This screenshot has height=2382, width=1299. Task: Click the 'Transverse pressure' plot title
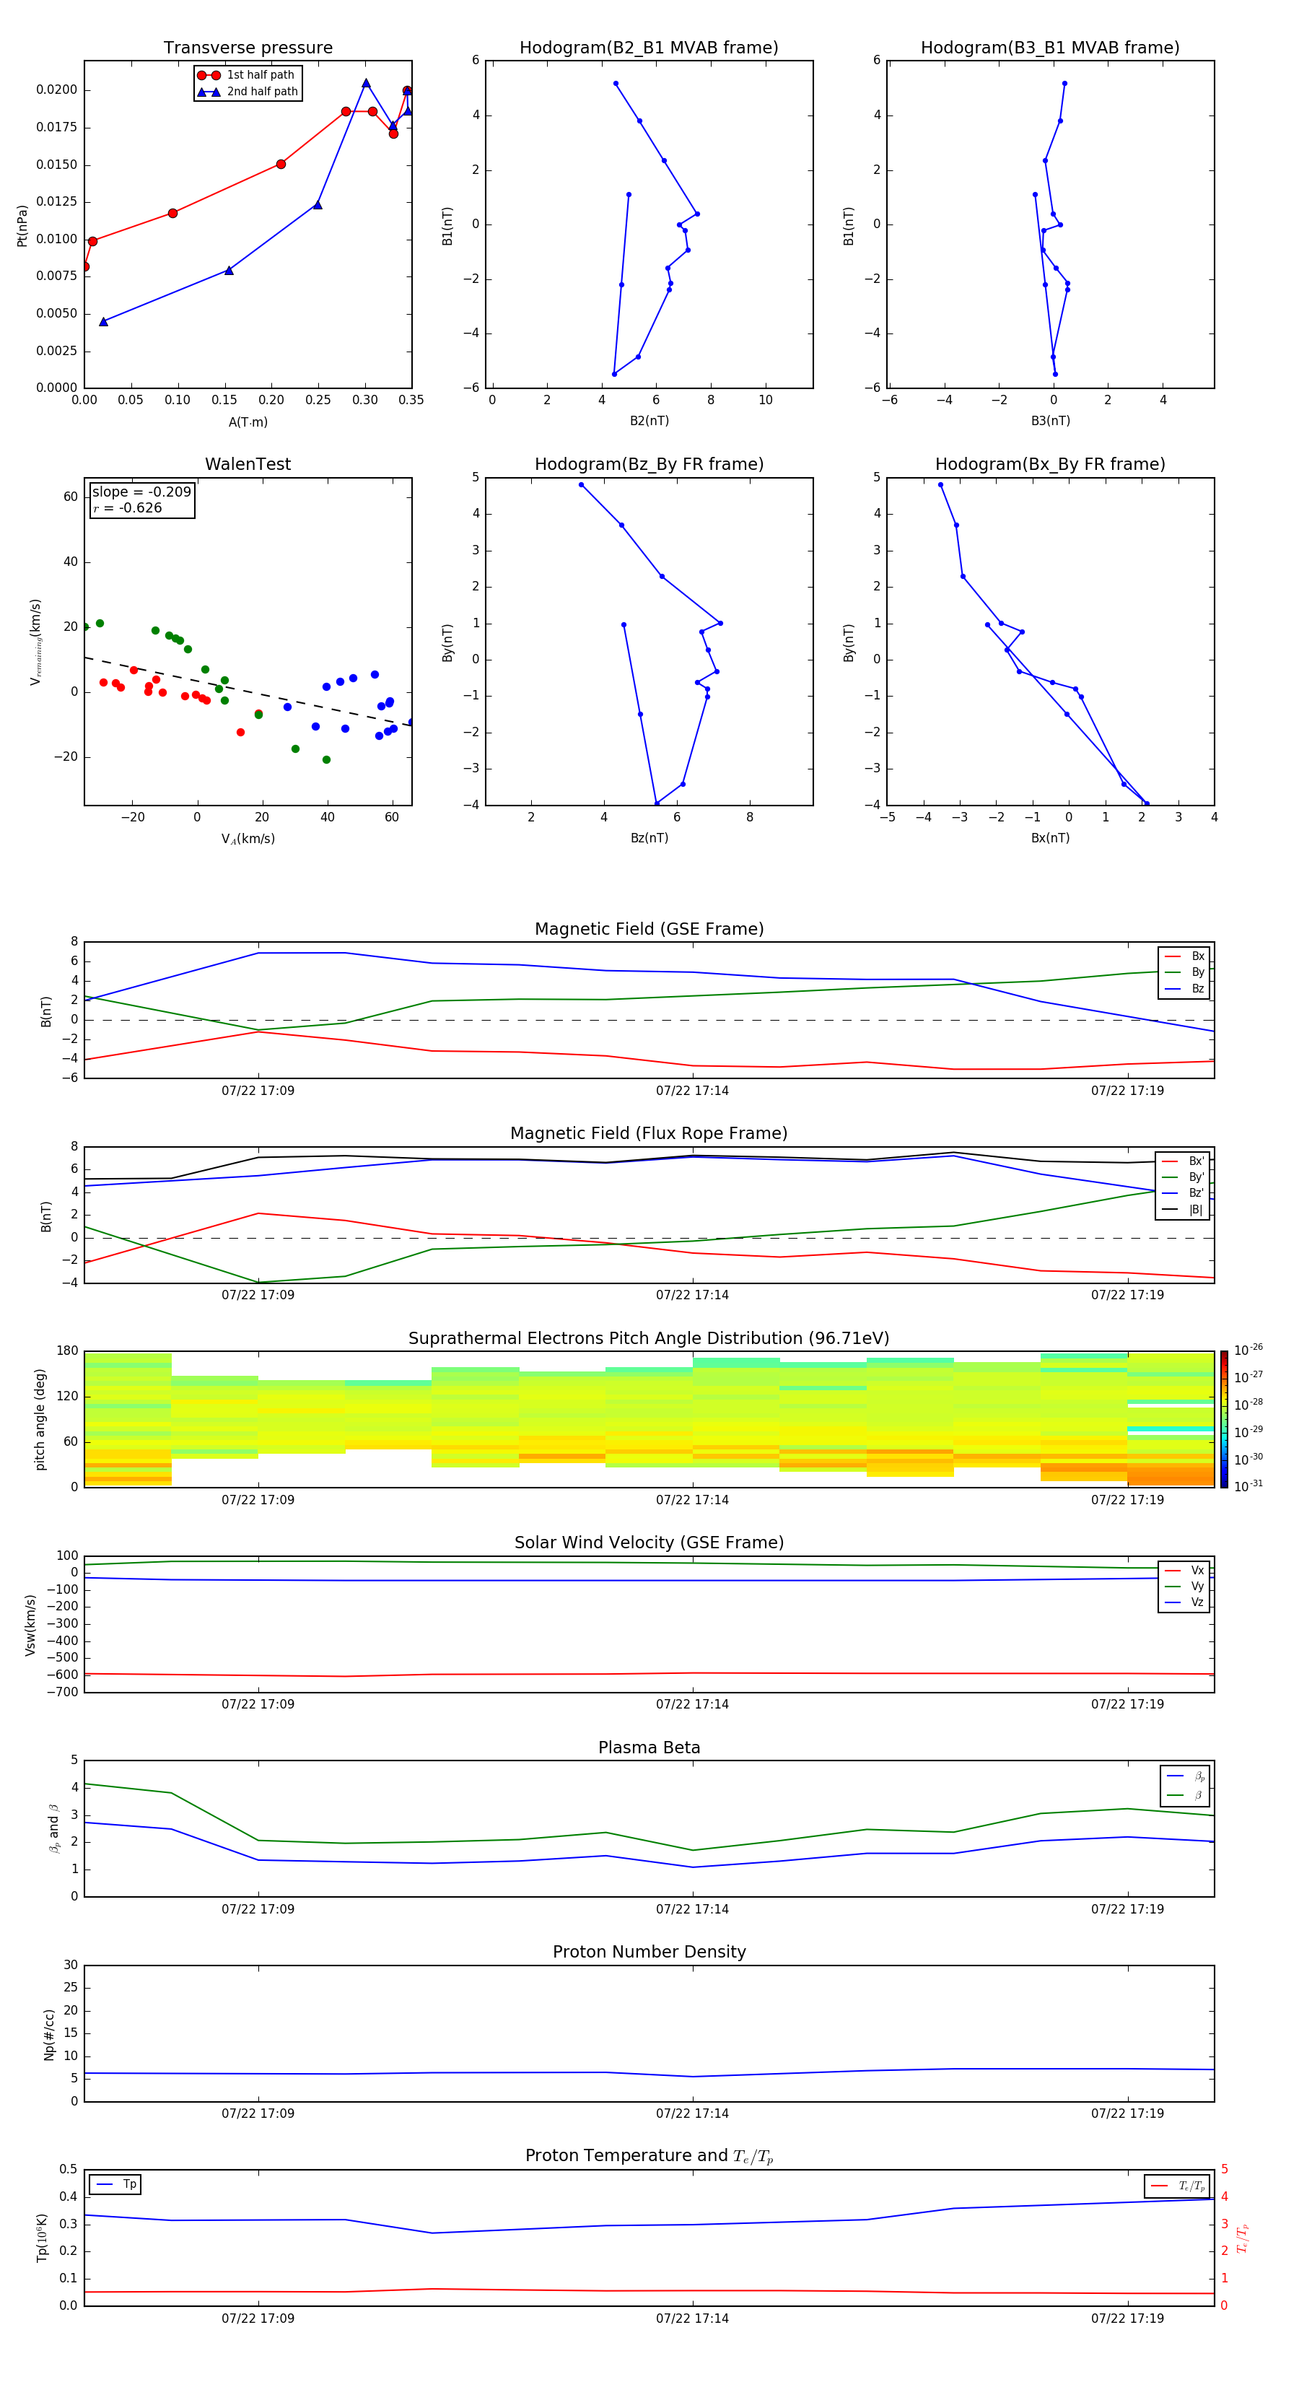(248, 48)
